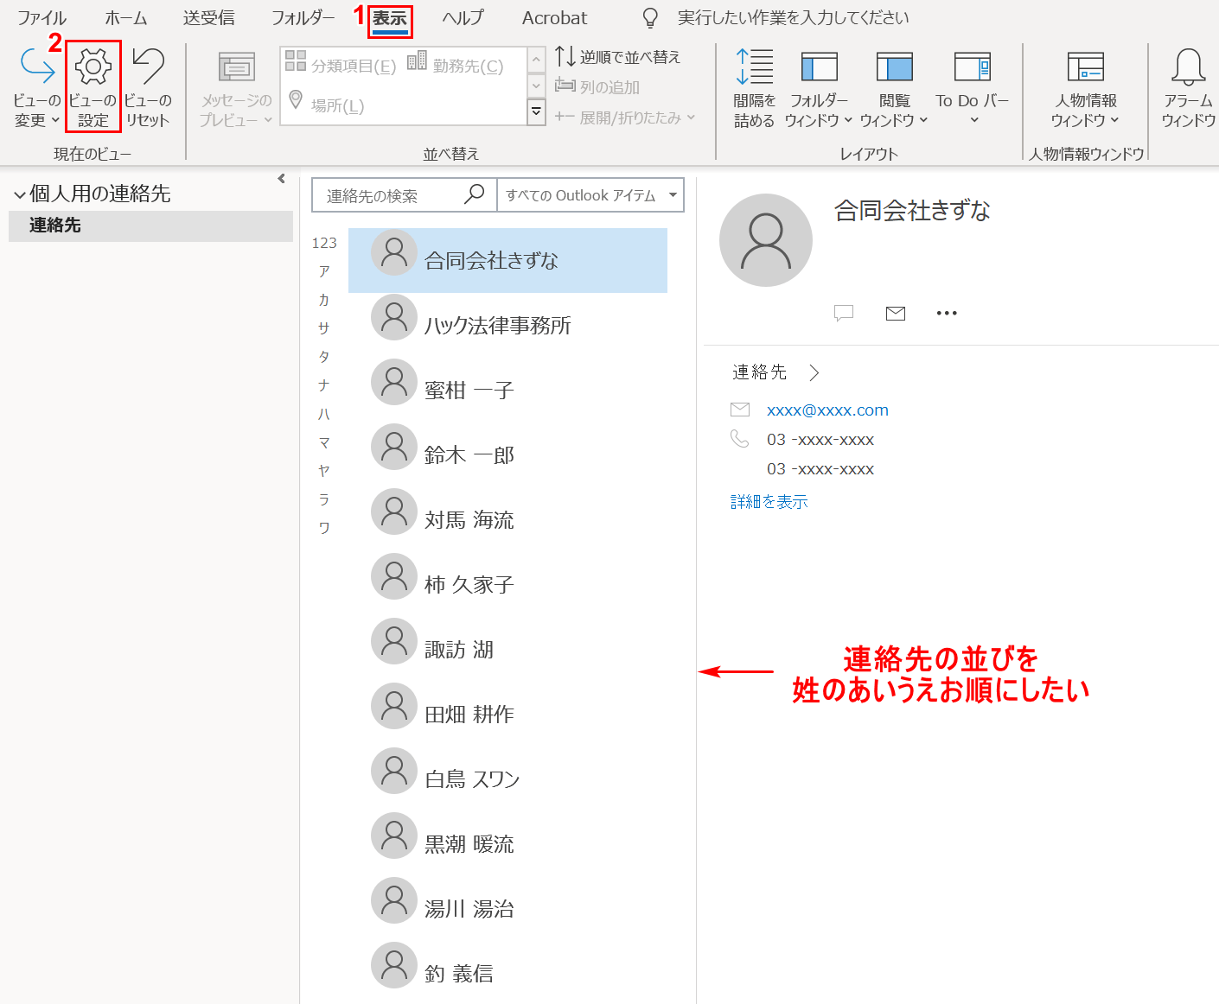Select contact 対馬 海流
This screenshot has width=1219, height=1004.
click(x=507, y=519)
